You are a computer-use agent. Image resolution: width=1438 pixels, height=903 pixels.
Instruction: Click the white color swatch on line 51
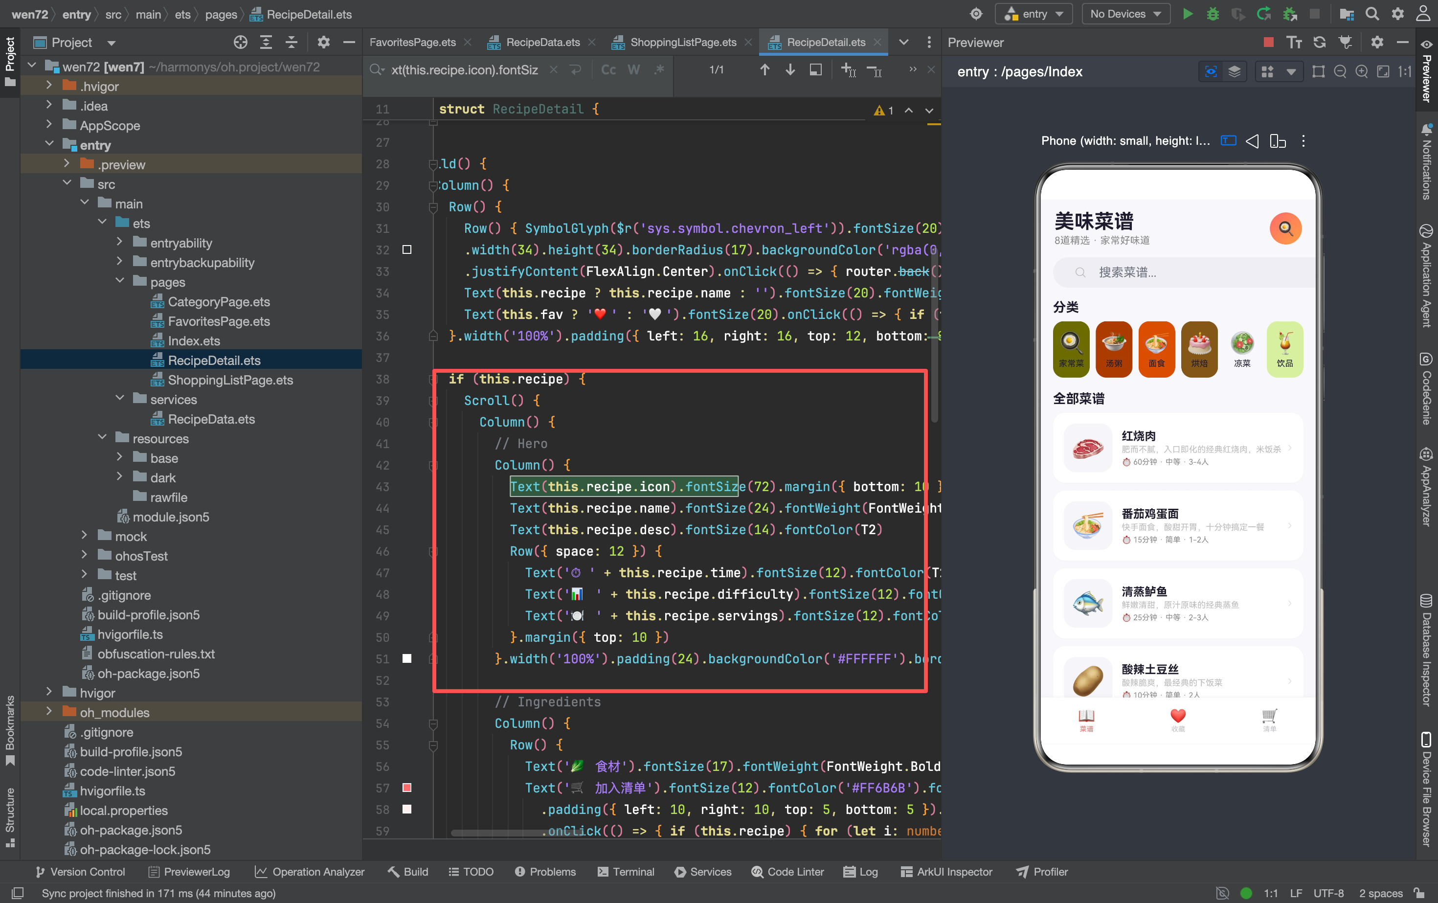click(x=406, y=658)
